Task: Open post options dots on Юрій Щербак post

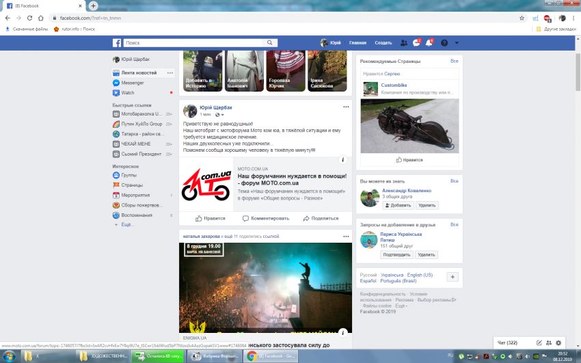Action: point(346,107)
